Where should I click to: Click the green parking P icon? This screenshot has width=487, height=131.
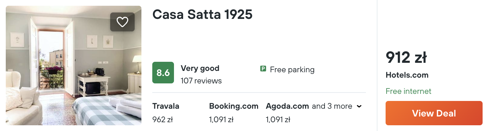[x=263, y=69]
